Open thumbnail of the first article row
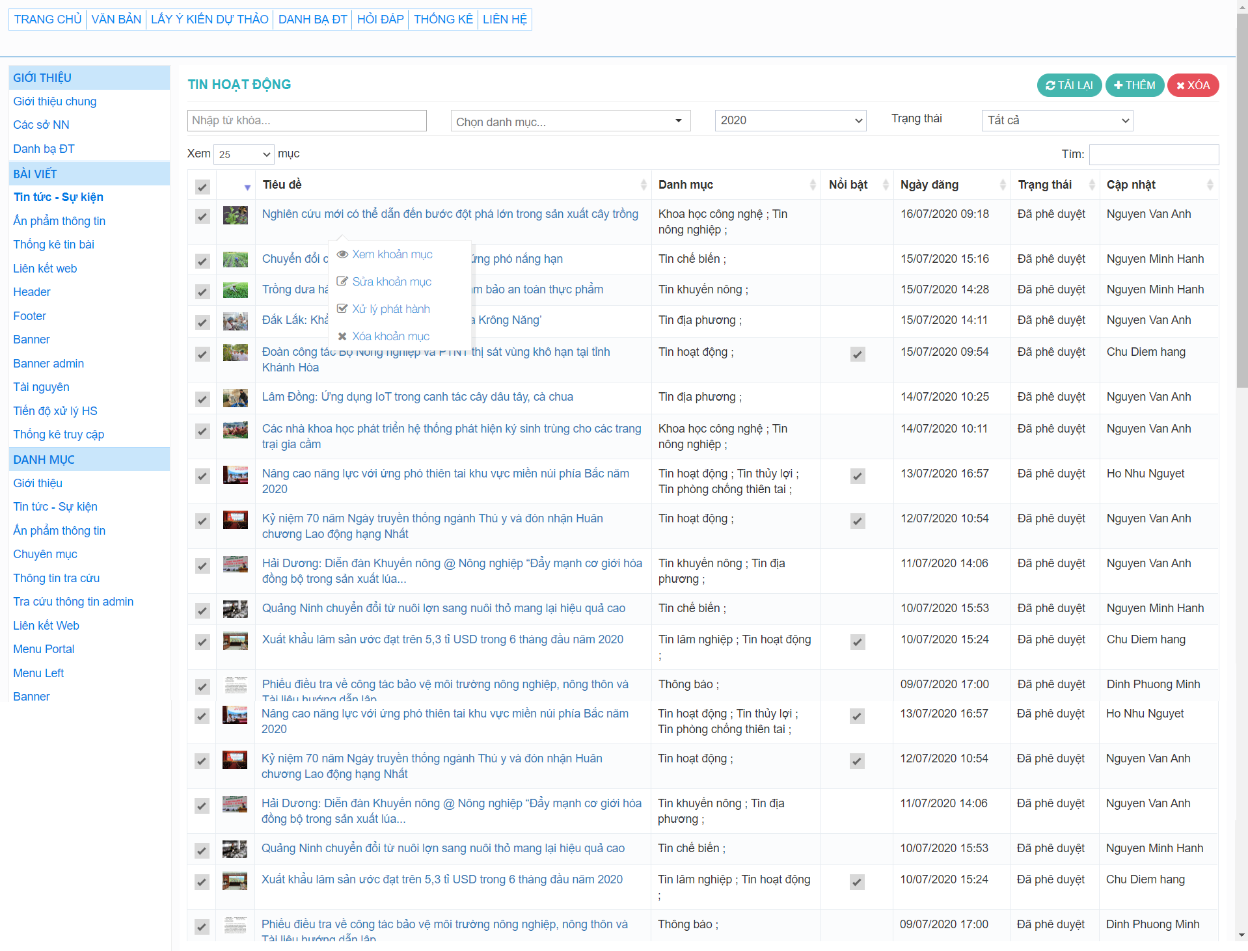 (x=235, y=215)
